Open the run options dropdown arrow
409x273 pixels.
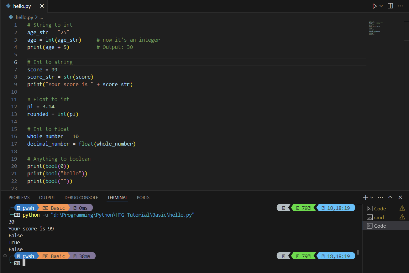[381, 6]
